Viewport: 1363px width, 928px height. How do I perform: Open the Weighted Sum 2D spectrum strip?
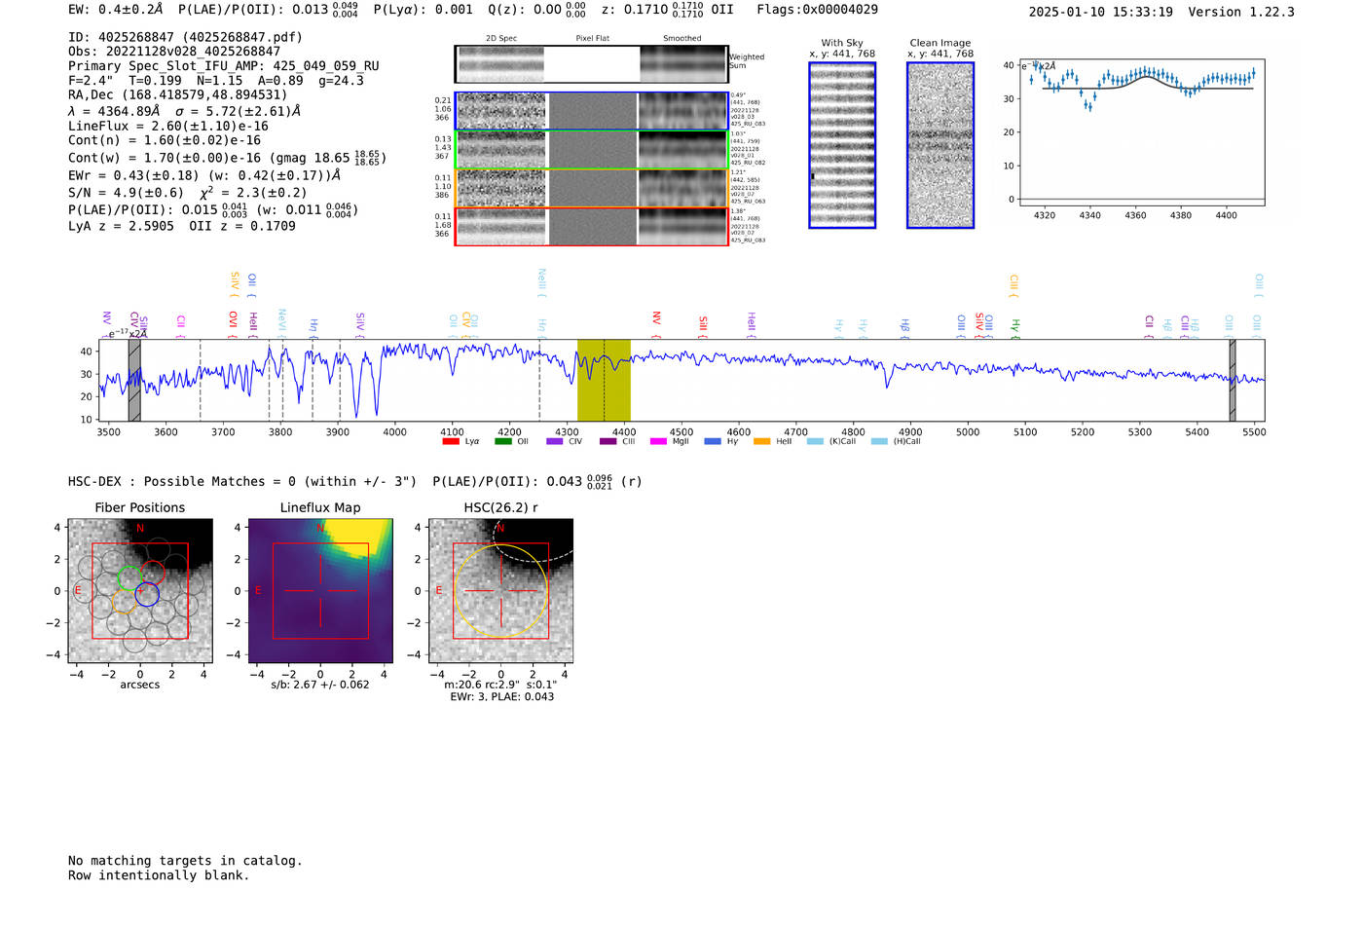[x=591, y=64]
